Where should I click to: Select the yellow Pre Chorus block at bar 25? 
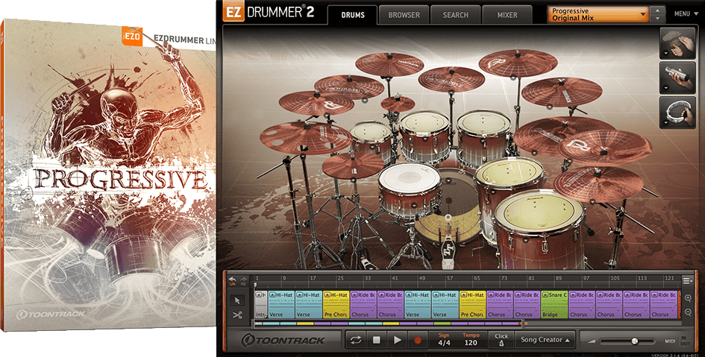336,305
